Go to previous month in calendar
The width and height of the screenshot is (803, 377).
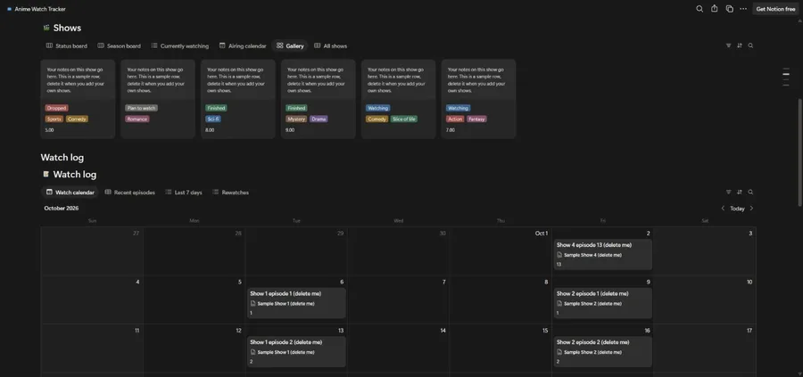(723, 209)
